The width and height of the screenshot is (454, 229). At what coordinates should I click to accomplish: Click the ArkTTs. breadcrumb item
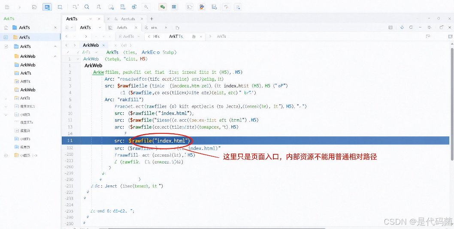[176, 36]
